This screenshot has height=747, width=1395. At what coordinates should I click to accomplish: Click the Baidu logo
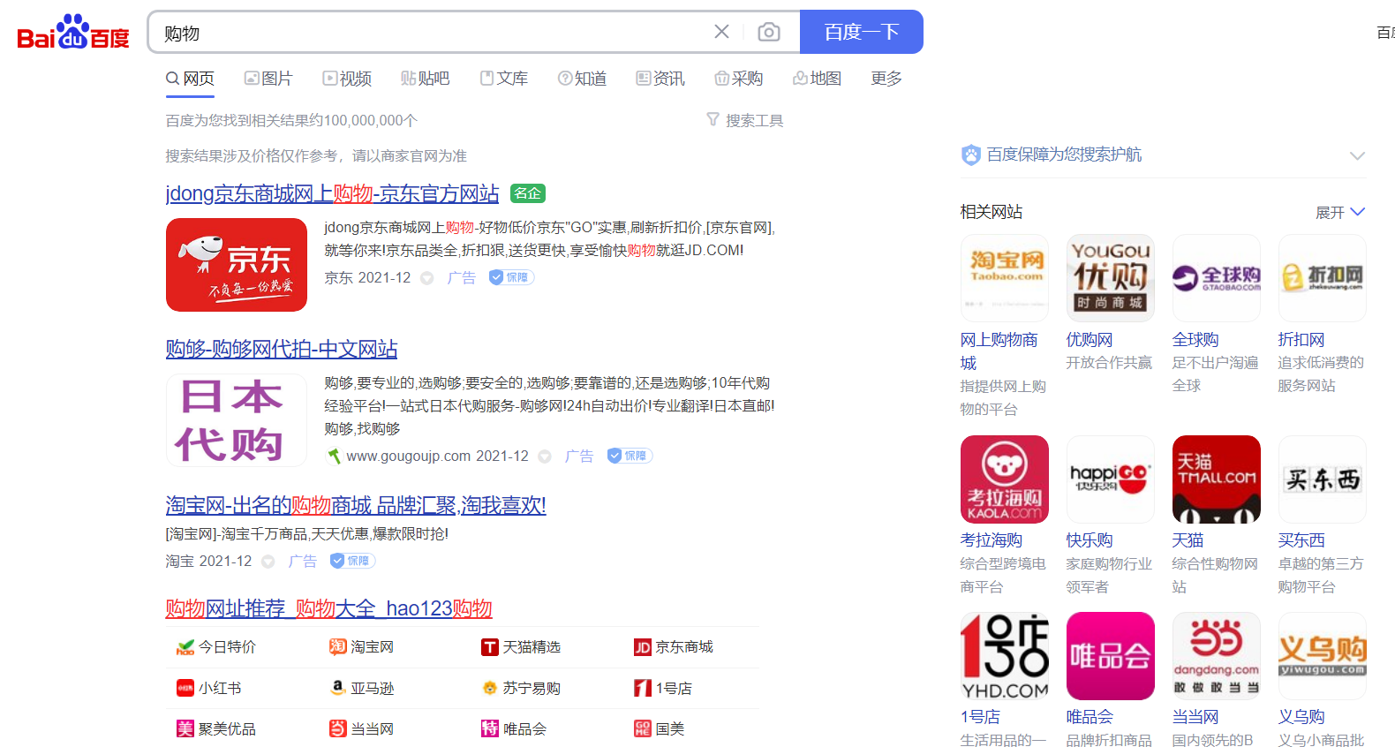(73, 33)
